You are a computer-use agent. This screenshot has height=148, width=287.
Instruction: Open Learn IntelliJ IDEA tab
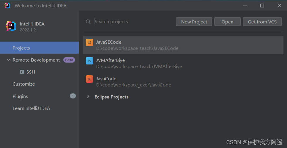click(39, 108)
